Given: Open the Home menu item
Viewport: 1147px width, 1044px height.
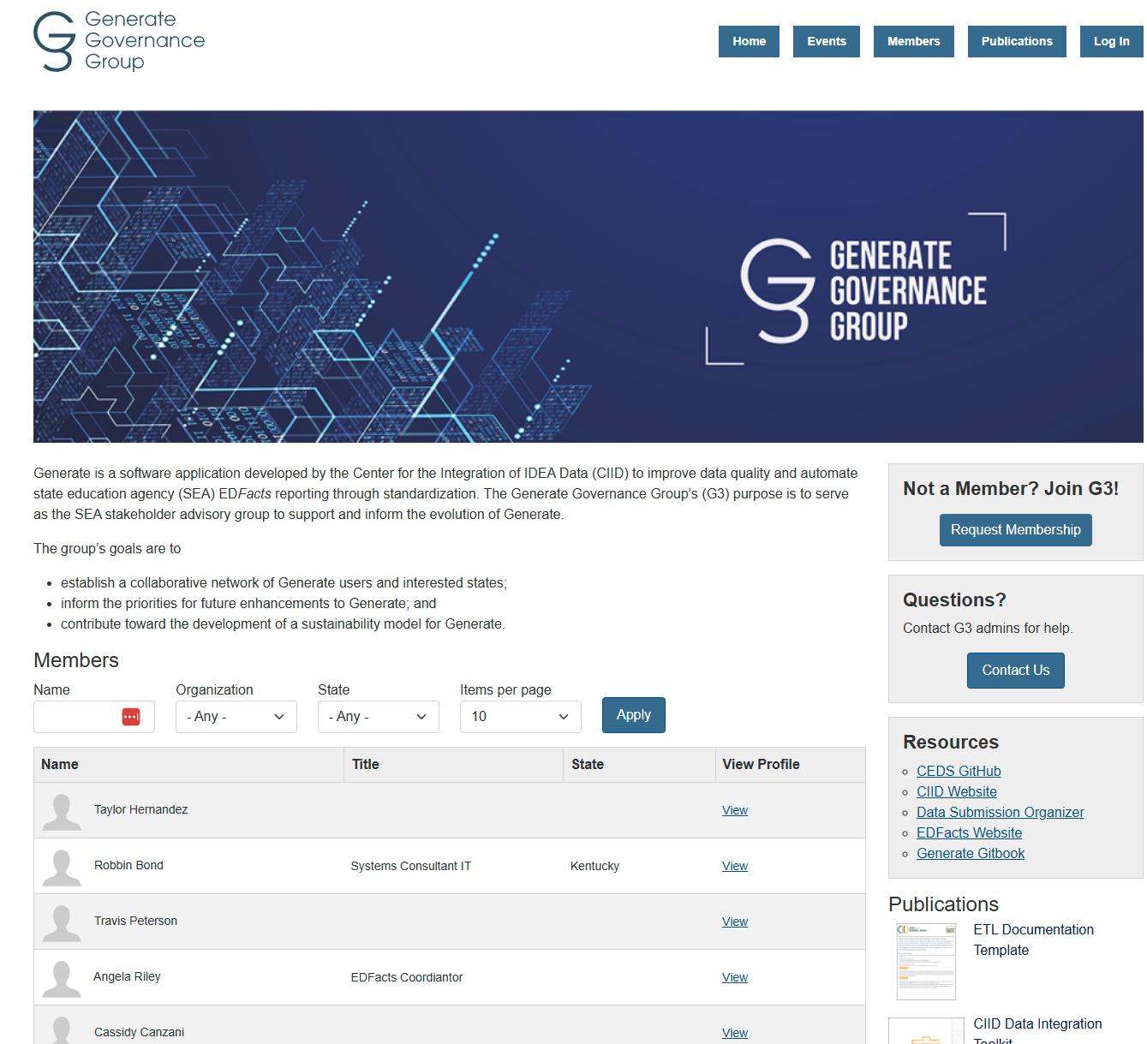Looking at the screenshot, I should 749,41.
